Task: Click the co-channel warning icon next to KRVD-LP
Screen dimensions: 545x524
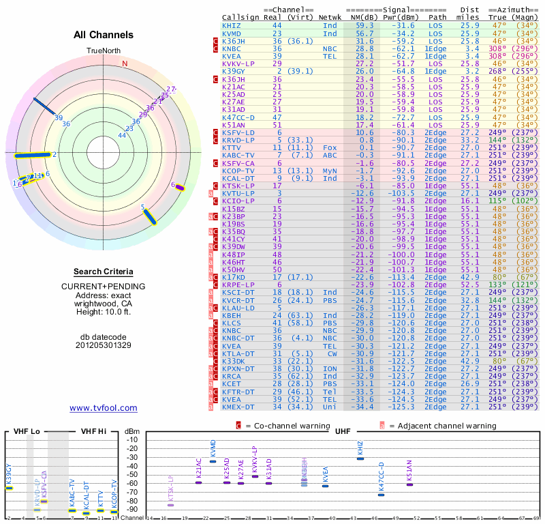Action: (x=216, y=140)
